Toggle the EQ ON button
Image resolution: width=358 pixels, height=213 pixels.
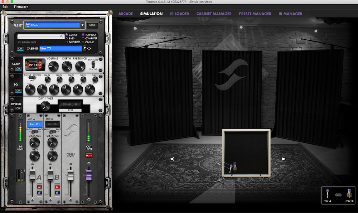pos(18,91)
